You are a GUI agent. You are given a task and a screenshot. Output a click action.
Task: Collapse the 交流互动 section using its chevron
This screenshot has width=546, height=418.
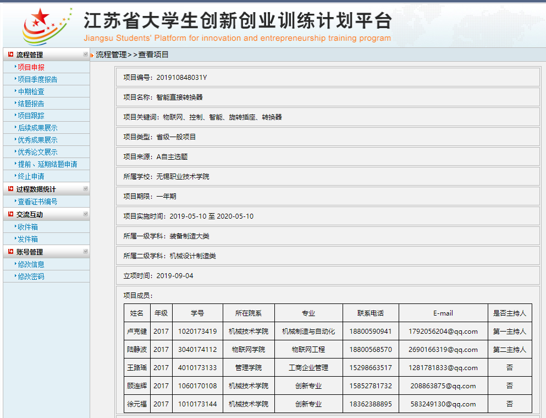[85, 214]
